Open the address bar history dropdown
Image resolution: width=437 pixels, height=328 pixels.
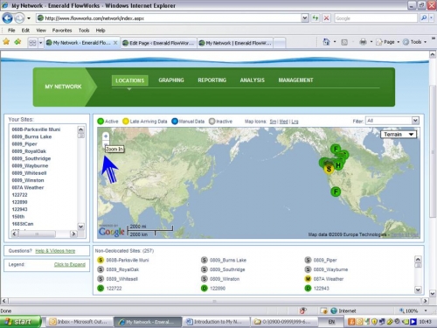click(304, 18)
